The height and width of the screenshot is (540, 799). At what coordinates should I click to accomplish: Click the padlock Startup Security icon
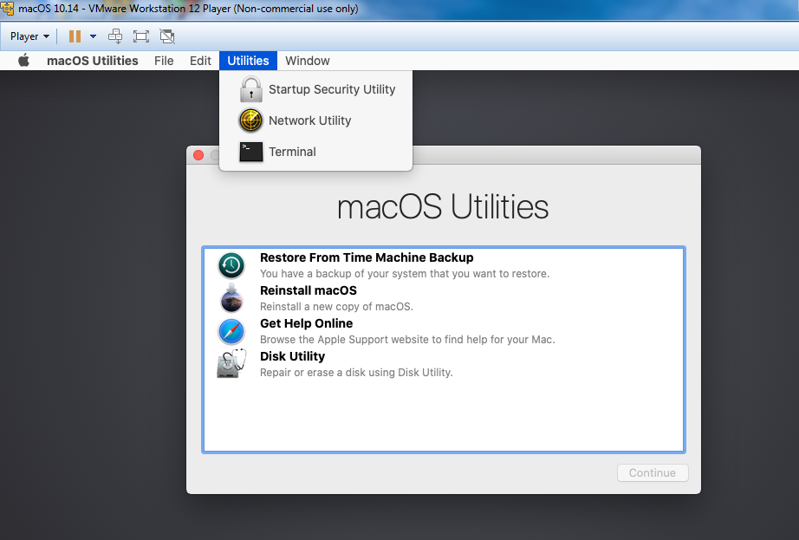click(251, 89)
